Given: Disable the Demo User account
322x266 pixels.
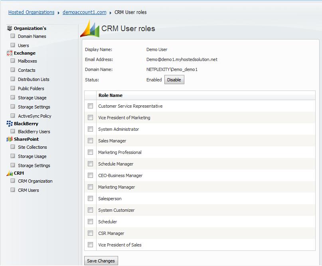Looking at the screenshot, I should pos(174,79).
